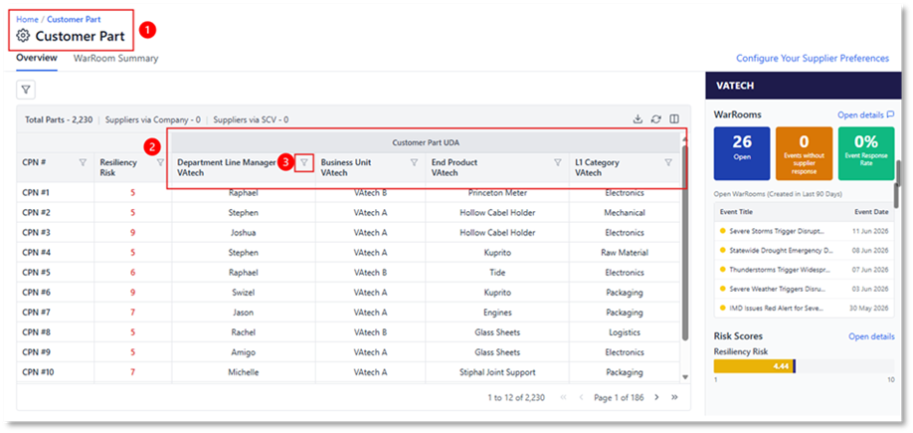Click Princeton Meter end product cell
The image size is (913, 433).
tap(497, 193)
